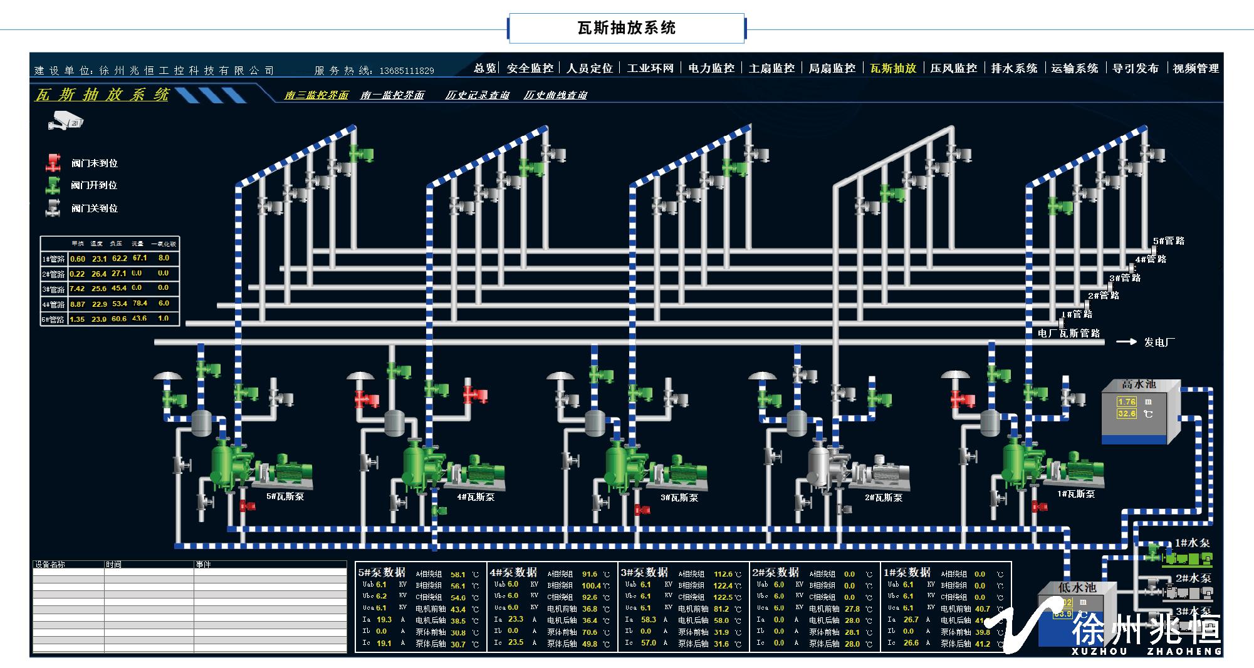Open 历史曲线查询 link
The height and width of the screenshot is (668, 1254).
click(x=555, y=95)
